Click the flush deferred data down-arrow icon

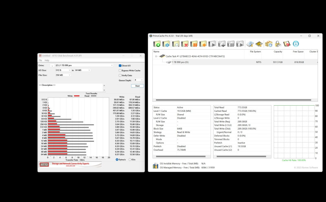click(x=222, y=44)
